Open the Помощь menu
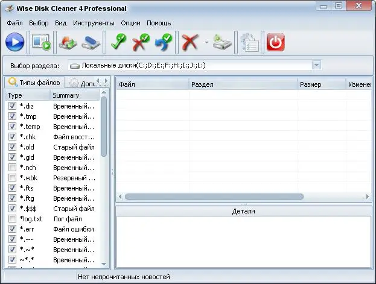 tap(159, 23)
